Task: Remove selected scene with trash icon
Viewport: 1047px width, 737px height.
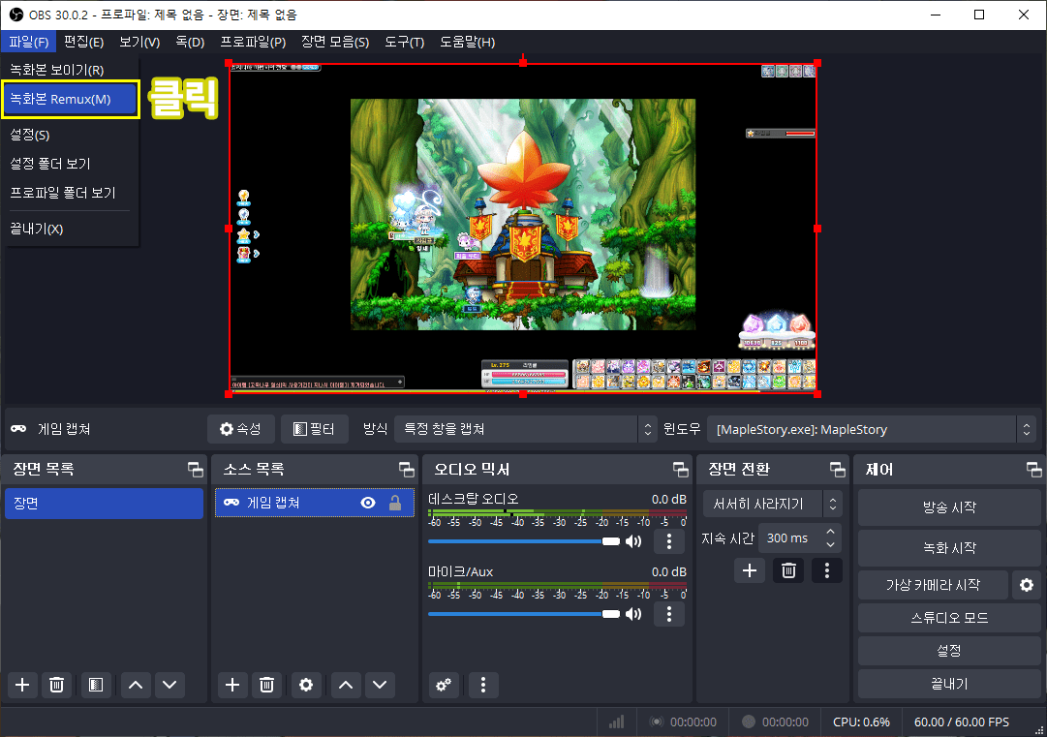Action: point(57,685)
